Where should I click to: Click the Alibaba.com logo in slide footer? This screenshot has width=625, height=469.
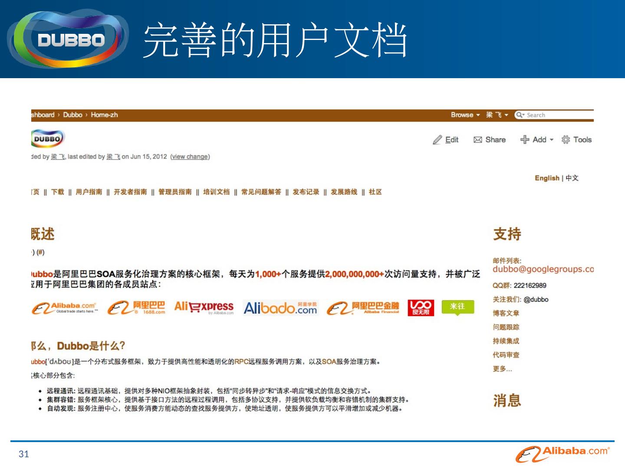point(562,454)
